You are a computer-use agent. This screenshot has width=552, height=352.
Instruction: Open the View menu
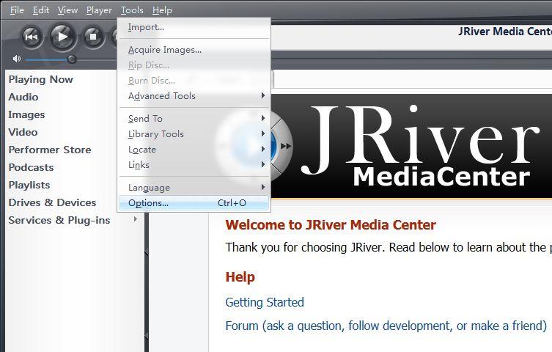tap(67, 10)
